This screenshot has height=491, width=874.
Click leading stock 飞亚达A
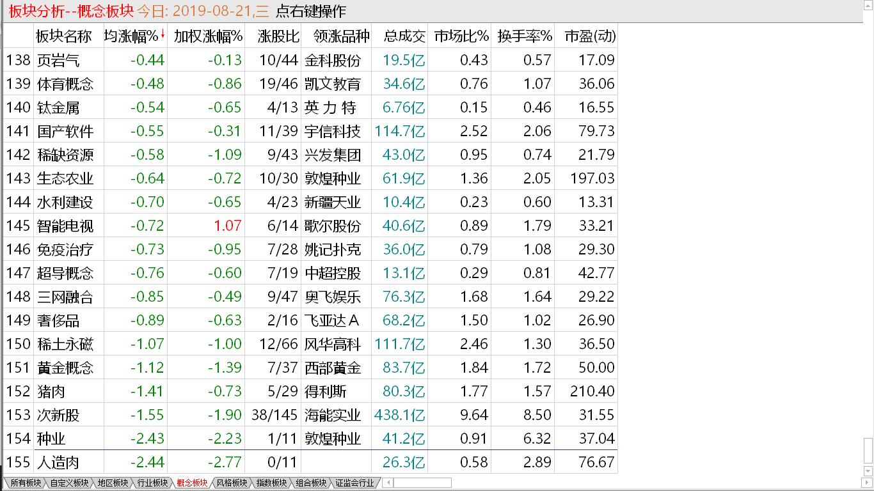(x=332, y=320)
